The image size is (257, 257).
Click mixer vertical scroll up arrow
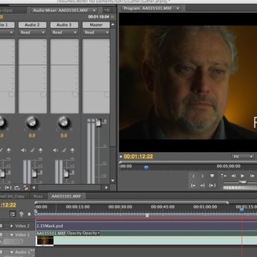[x=113, y=24]
